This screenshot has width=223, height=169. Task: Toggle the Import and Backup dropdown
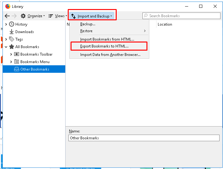click(92, 16)
